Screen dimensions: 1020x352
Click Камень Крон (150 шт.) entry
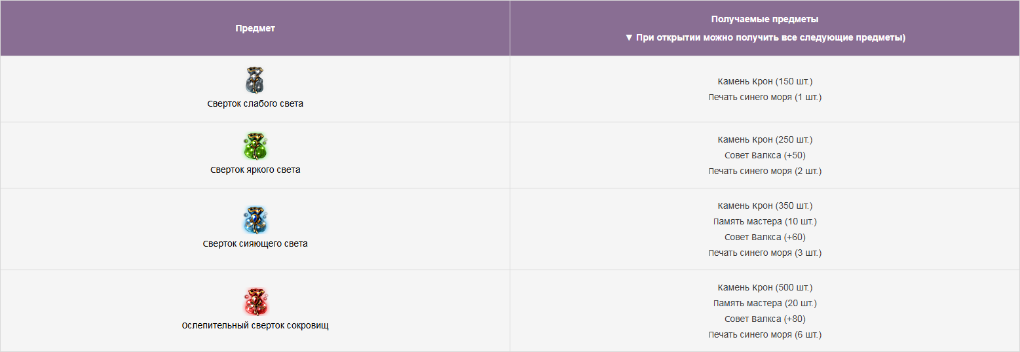click(x=765, y=81)
